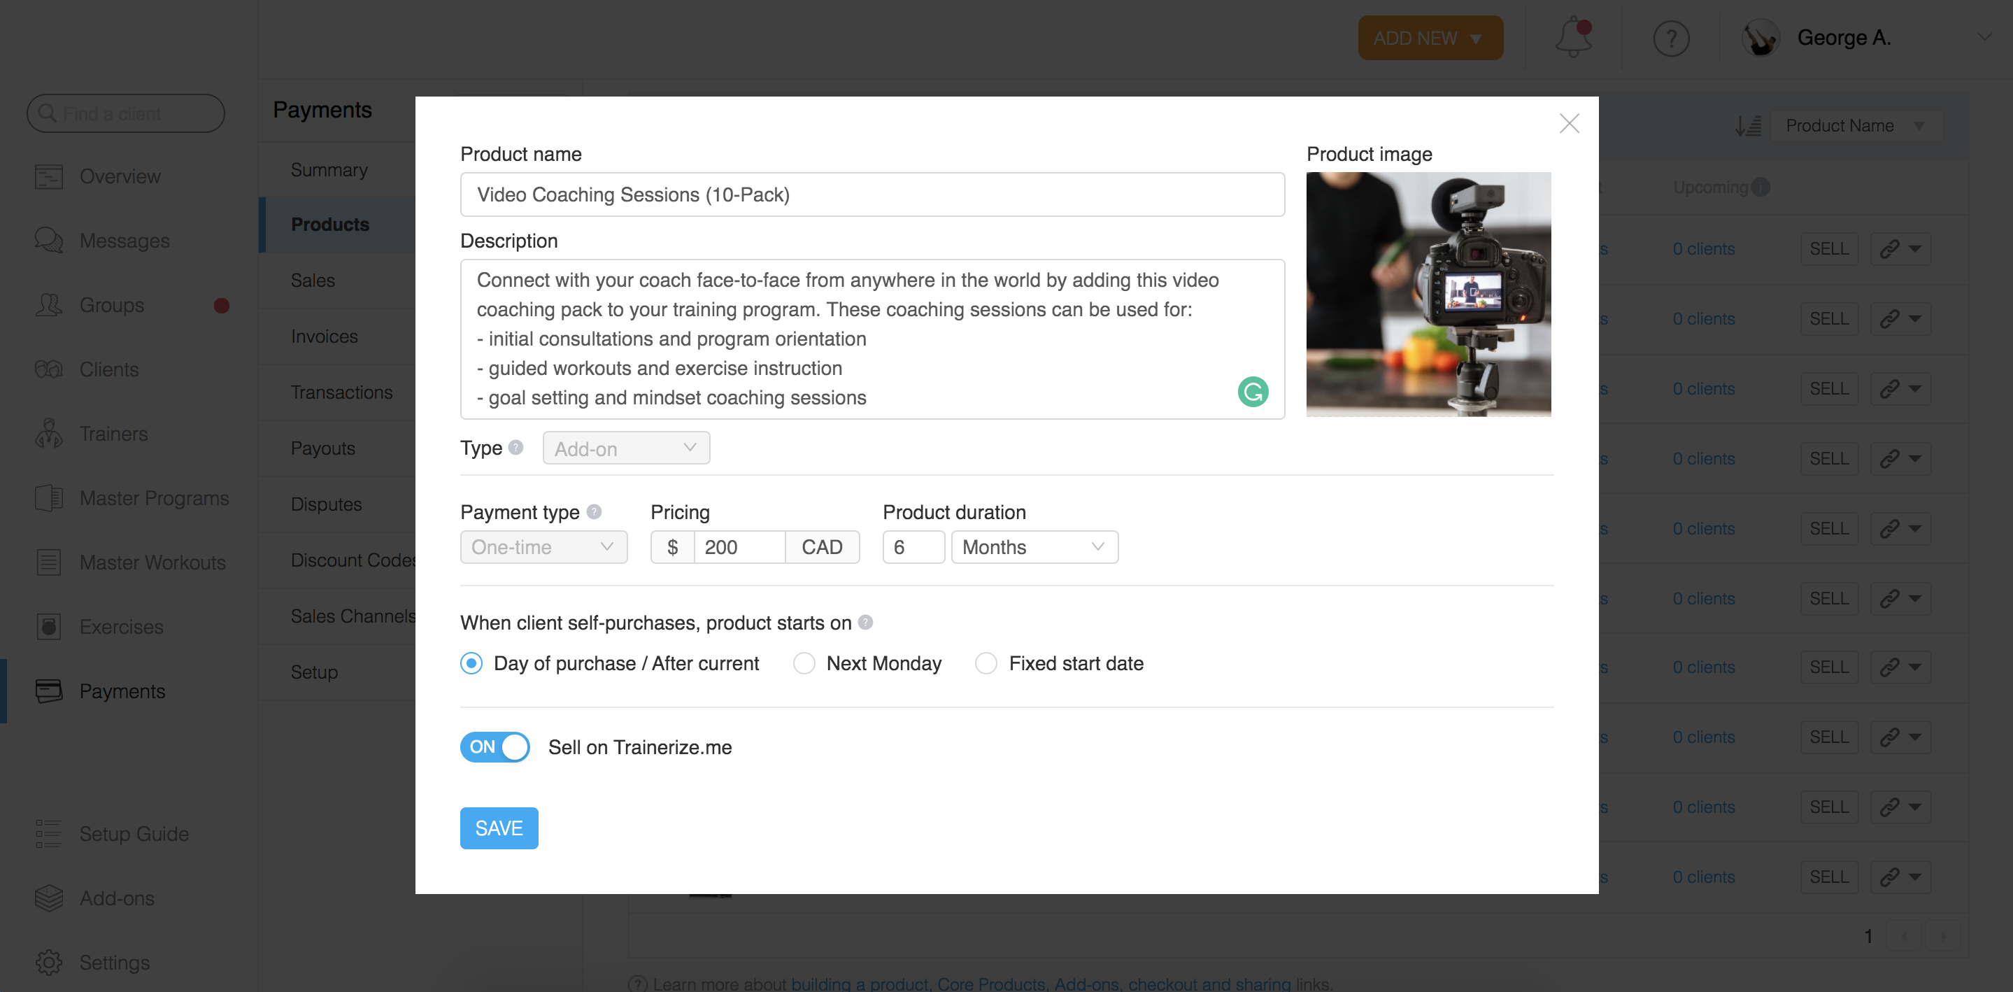
Task: Select Day of purchase / After current radio
Action: [471, 663]
